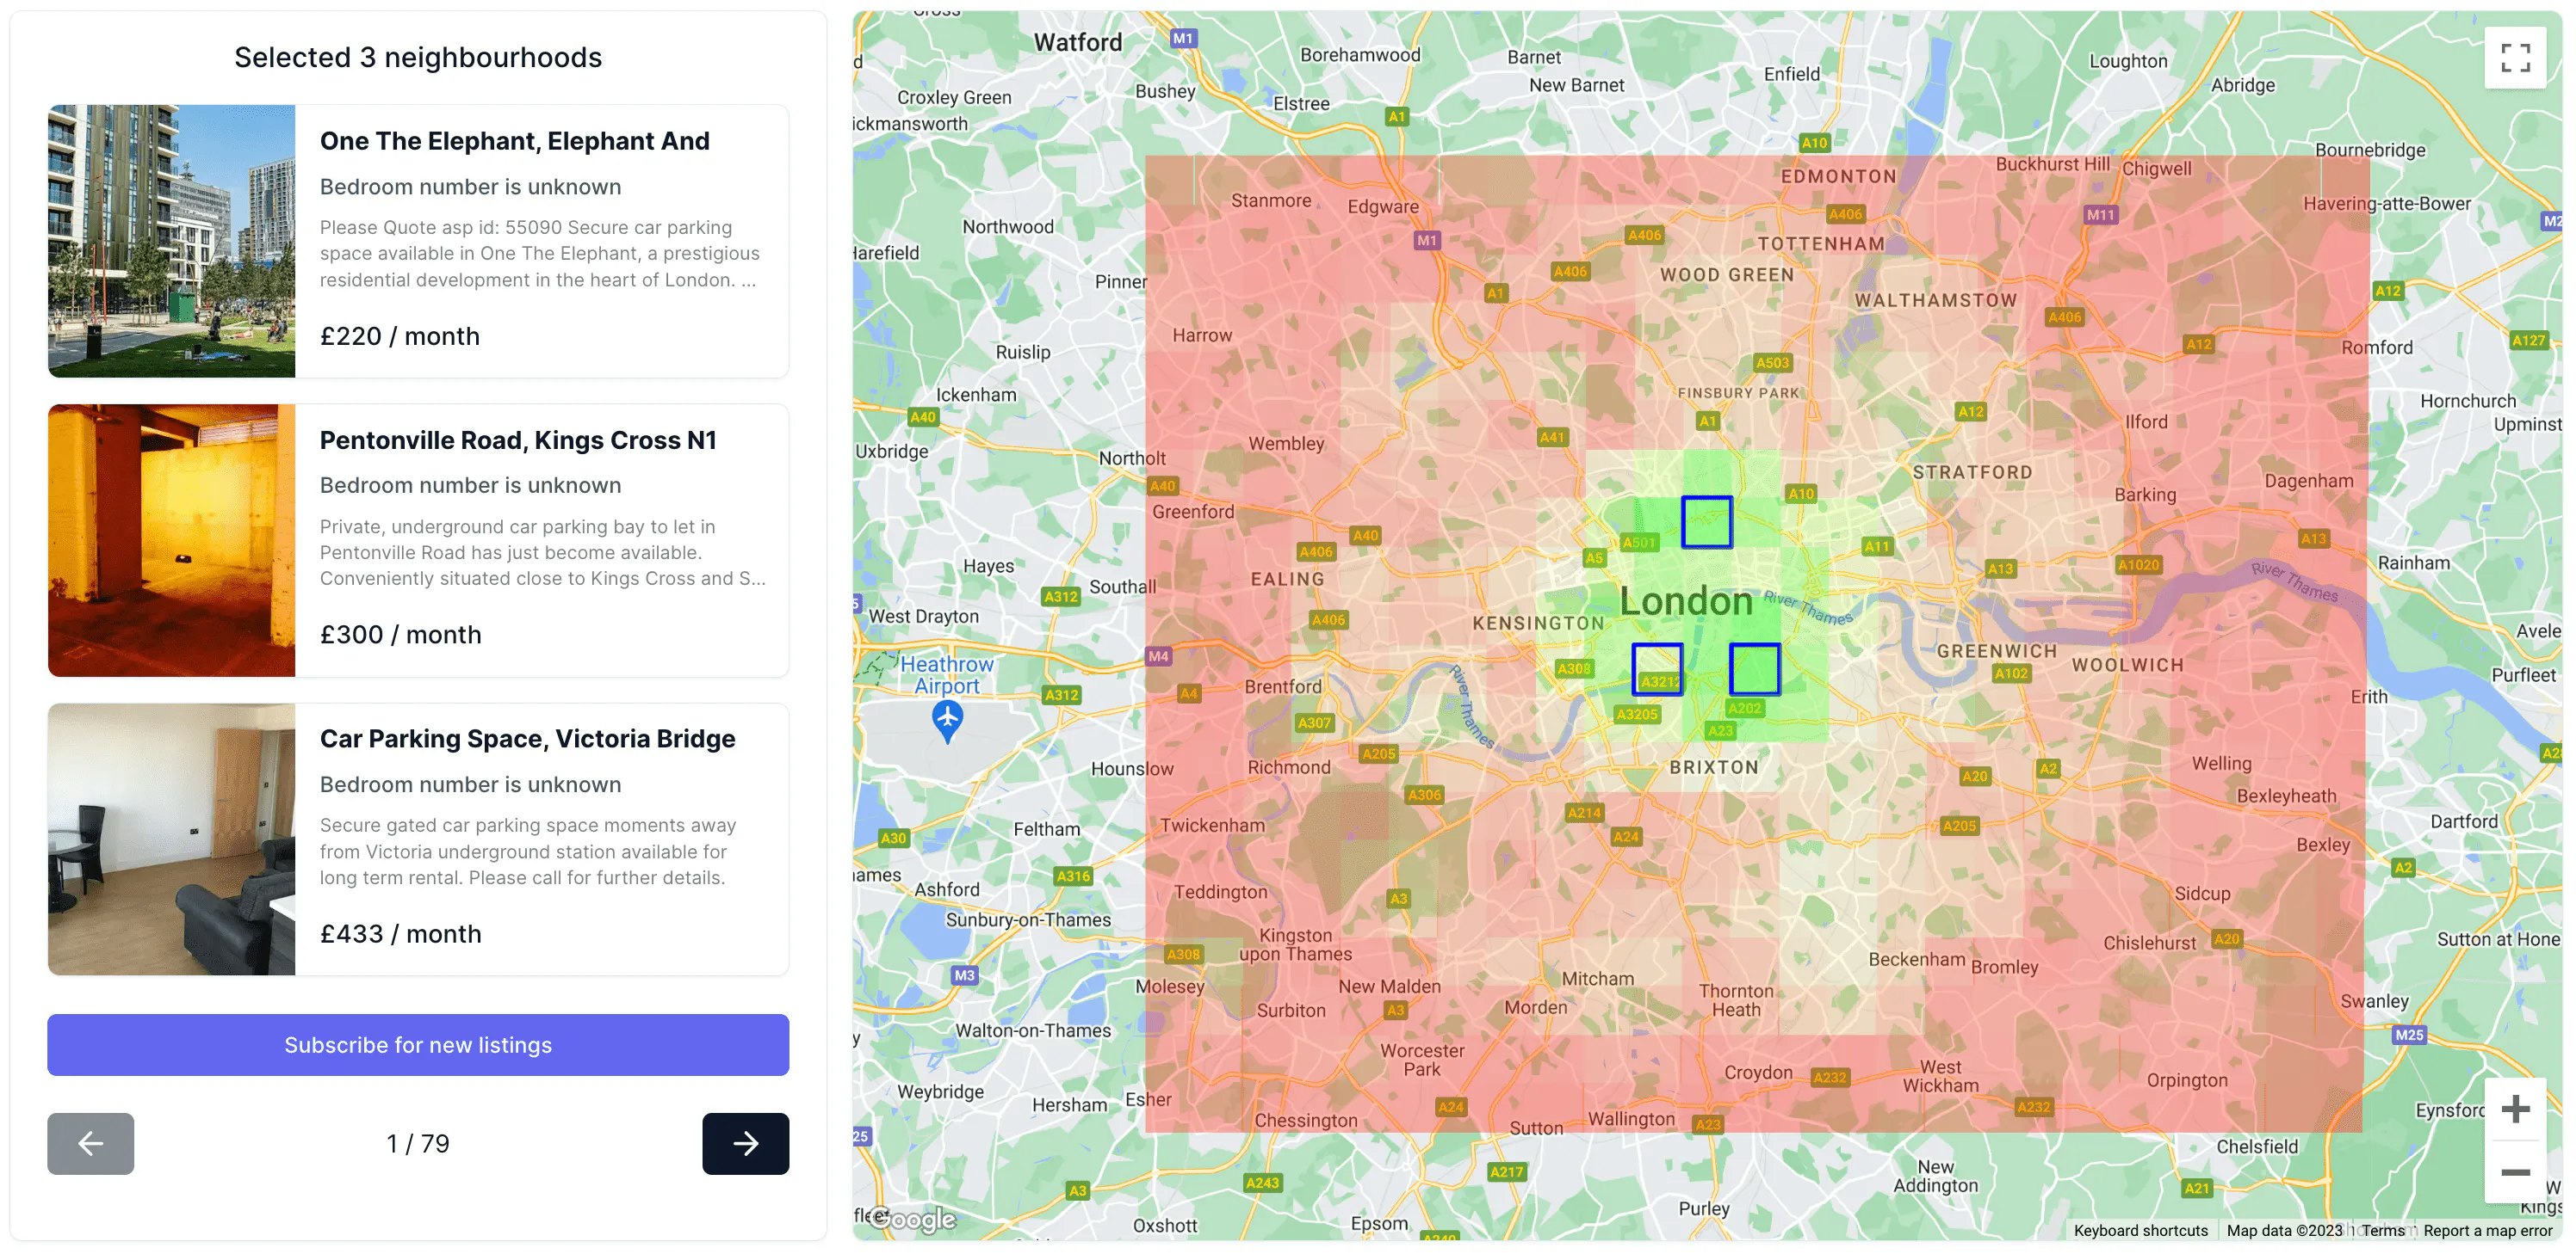2576x1254 pixels.
Task: Deselect the blue square above A202
Action: coord(1754,668)
